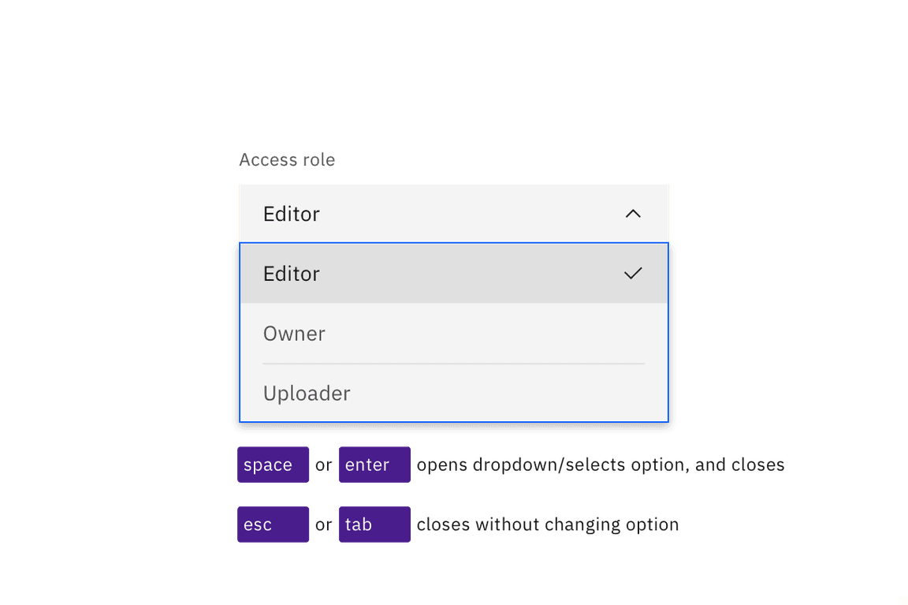Click the checkmark icon next to Editor
Image resolution: width=908 pixels, height=605 pixels.
[x=633, y=274]
